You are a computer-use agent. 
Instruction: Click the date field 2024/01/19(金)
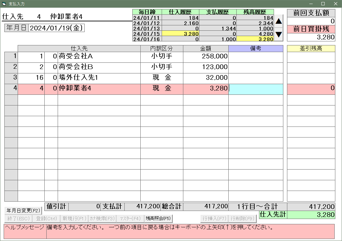56,28
